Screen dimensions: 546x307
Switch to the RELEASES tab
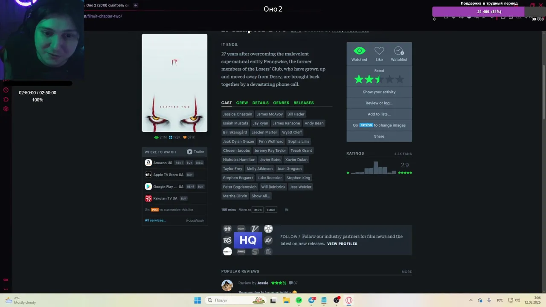pyautogui.click(x=304, y=103)
